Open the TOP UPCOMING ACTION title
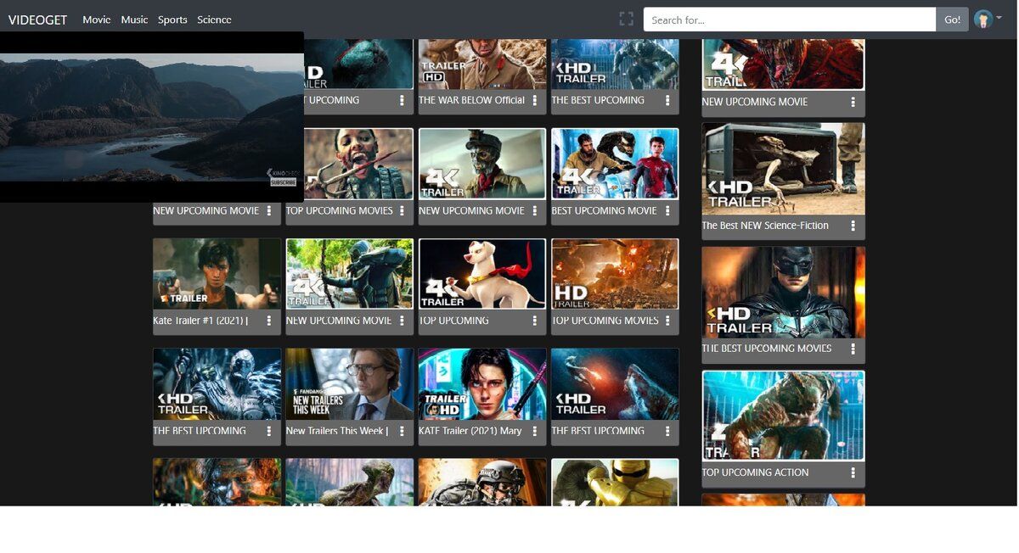Image resolution: width=1019 pixels, height=553 pixels. click(x=755, y=472)
